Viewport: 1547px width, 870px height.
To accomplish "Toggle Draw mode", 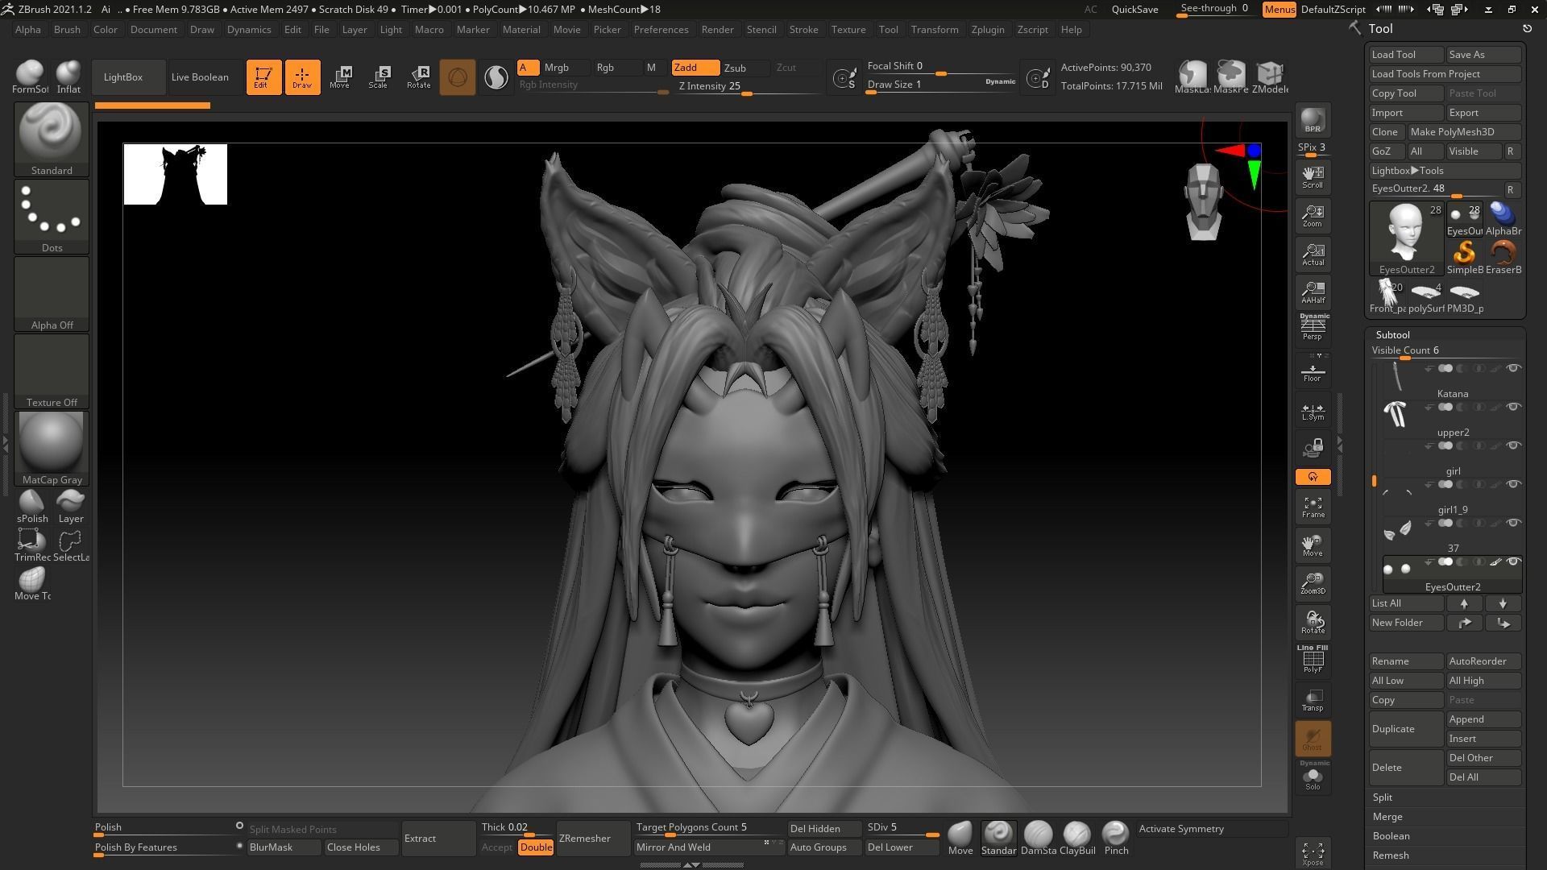I will click(x=302, y=77).
